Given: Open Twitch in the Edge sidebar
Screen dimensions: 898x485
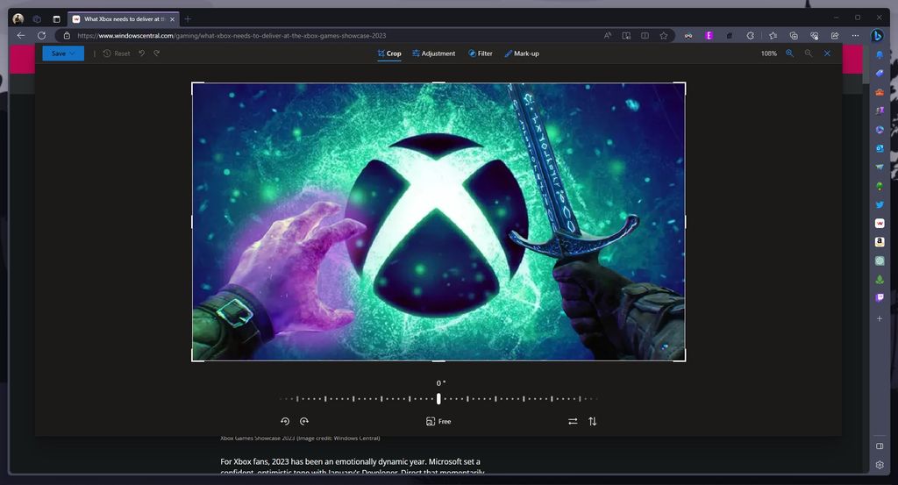Looking at the screenshot, I should click(880, 298).
